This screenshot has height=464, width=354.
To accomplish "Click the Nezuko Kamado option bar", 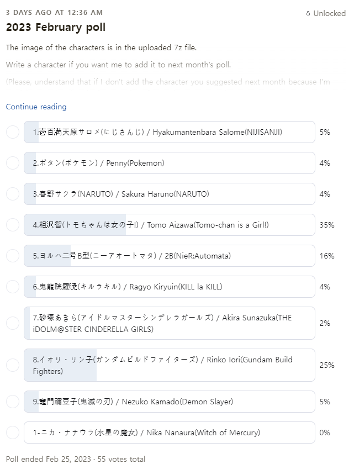I will tap(169, 402).
